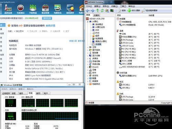This screenshot has height=129, width=172.
Task: Expand the 存储设备 storage tree node
Action: pos(87,61)
